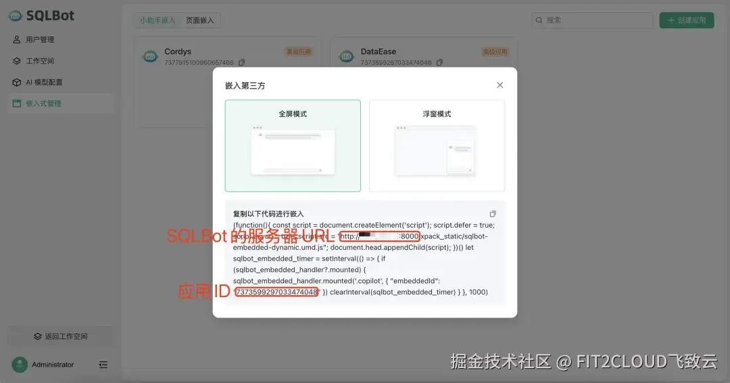The width and height of the screenshot is (730, 383).
Task: Click the magnifier icon in the search box
Action: click(x=539, y=20)
